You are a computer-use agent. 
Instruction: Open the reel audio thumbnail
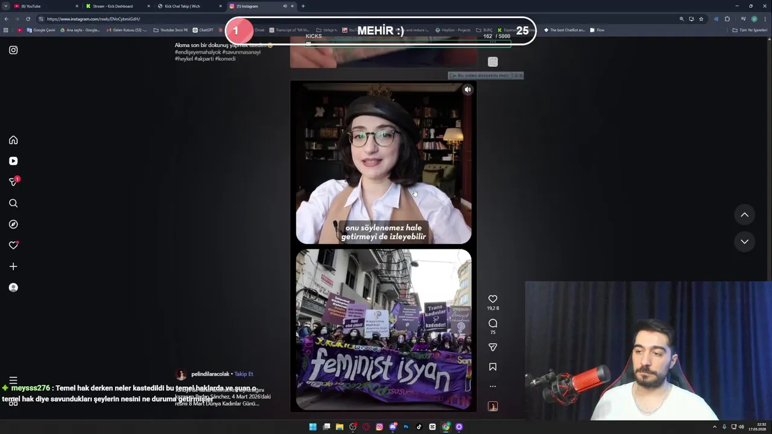(493, 406)
